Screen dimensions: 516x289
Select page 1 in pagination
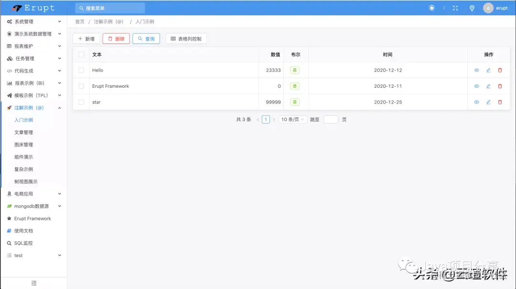pos(266,120)
